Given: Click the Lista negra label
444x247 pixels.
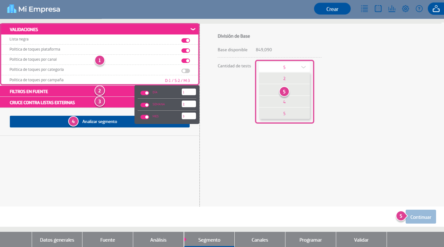Looking at the screenshot, I should click(19, 39).
